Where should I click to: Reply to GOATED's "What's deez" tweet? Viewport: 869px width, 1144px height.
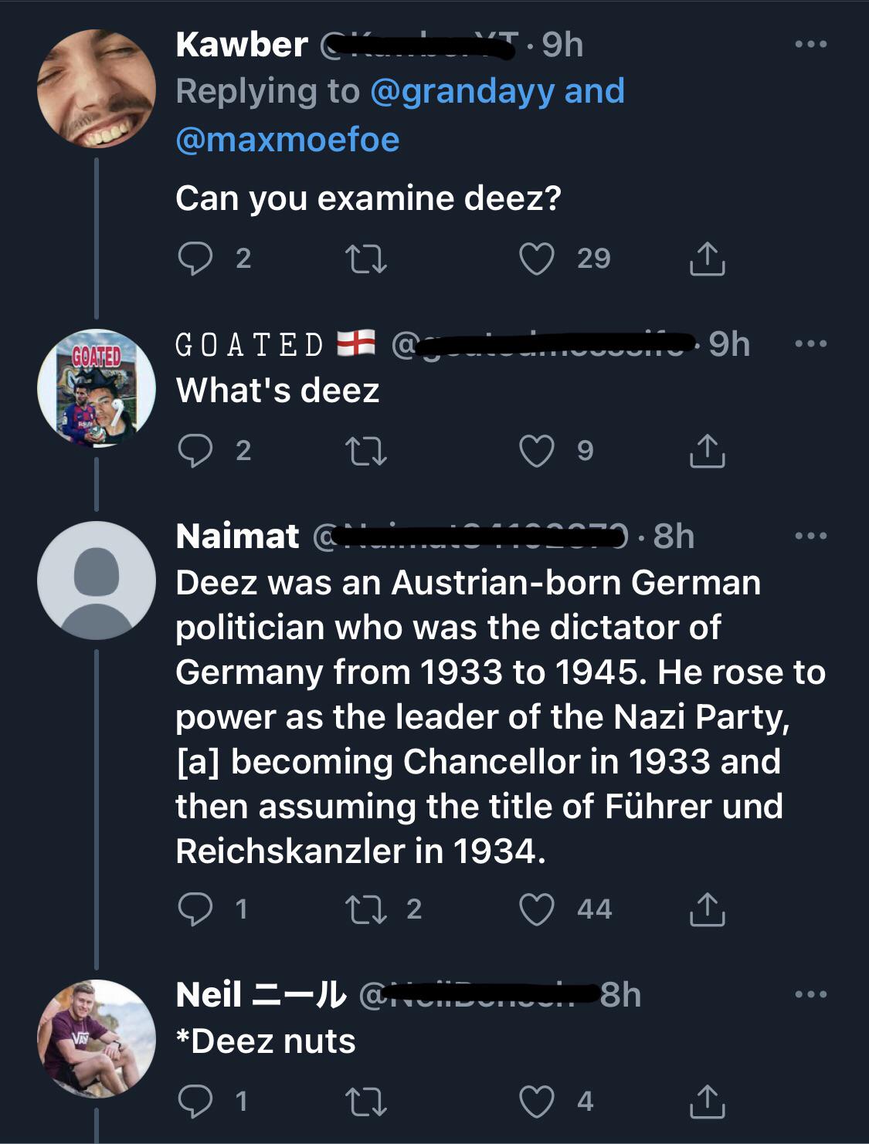coord(195,451)
